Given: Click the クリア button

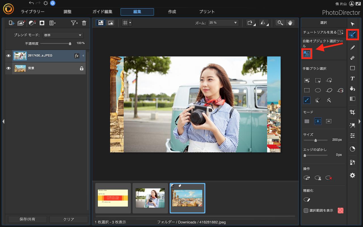Looking at the screenshot, I should pos(69,219).
